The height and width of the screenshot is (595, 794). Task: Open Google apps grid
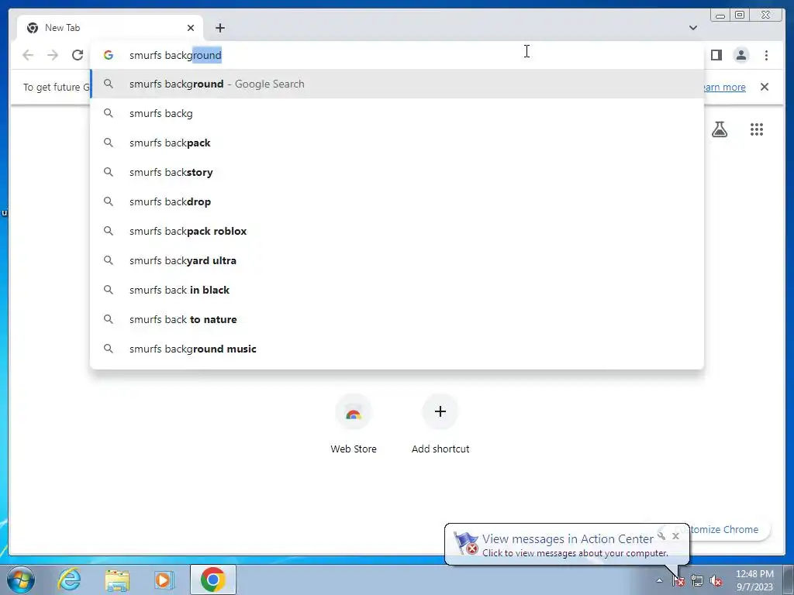tap(757, 129)
